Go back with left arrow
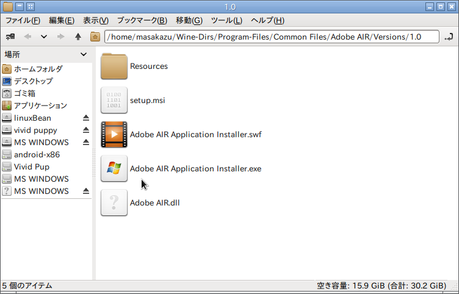459x294 pixels. [28, 37]
